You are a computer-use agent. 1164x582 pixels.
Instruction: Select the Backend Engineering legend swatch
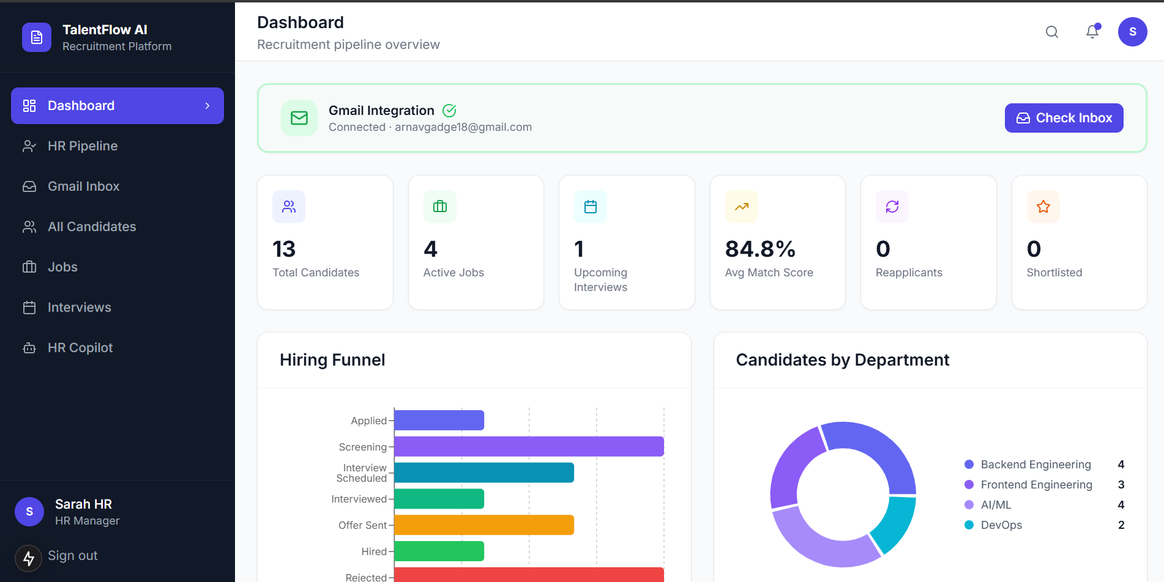tap(969, 465)
